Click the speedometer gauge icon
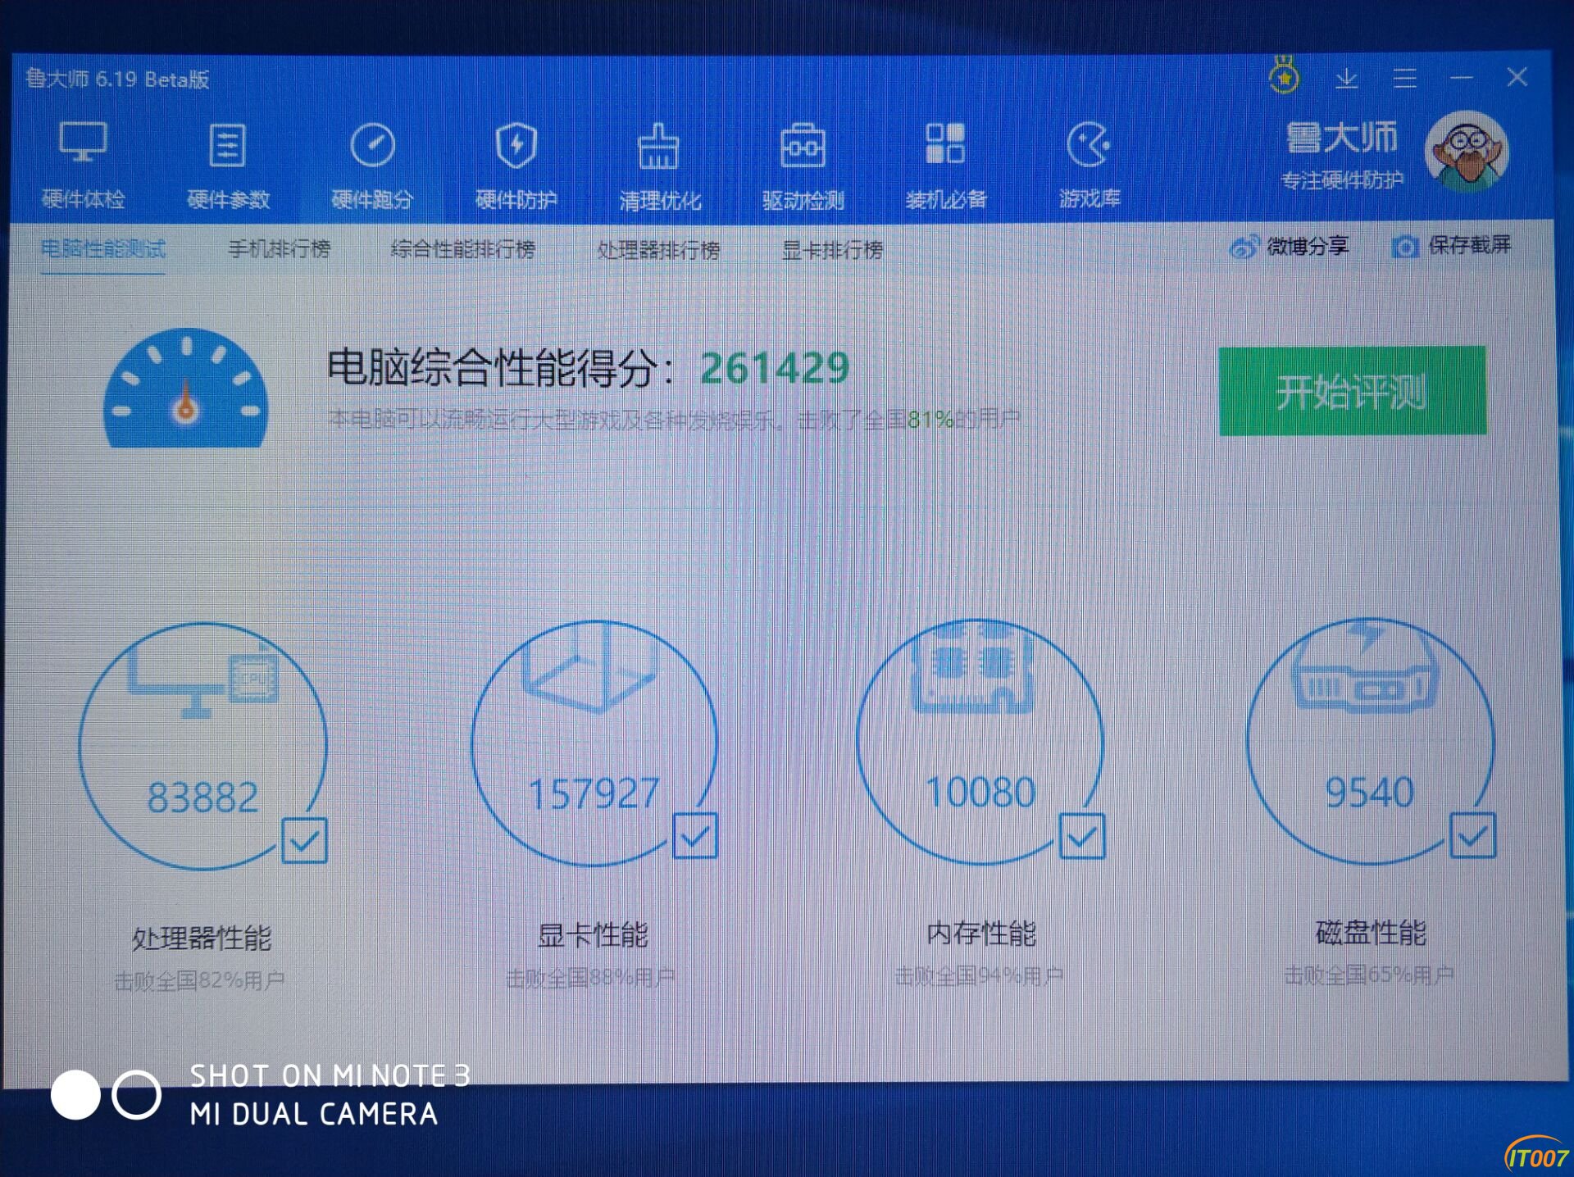1574x1177 pixels. [186, 388]
